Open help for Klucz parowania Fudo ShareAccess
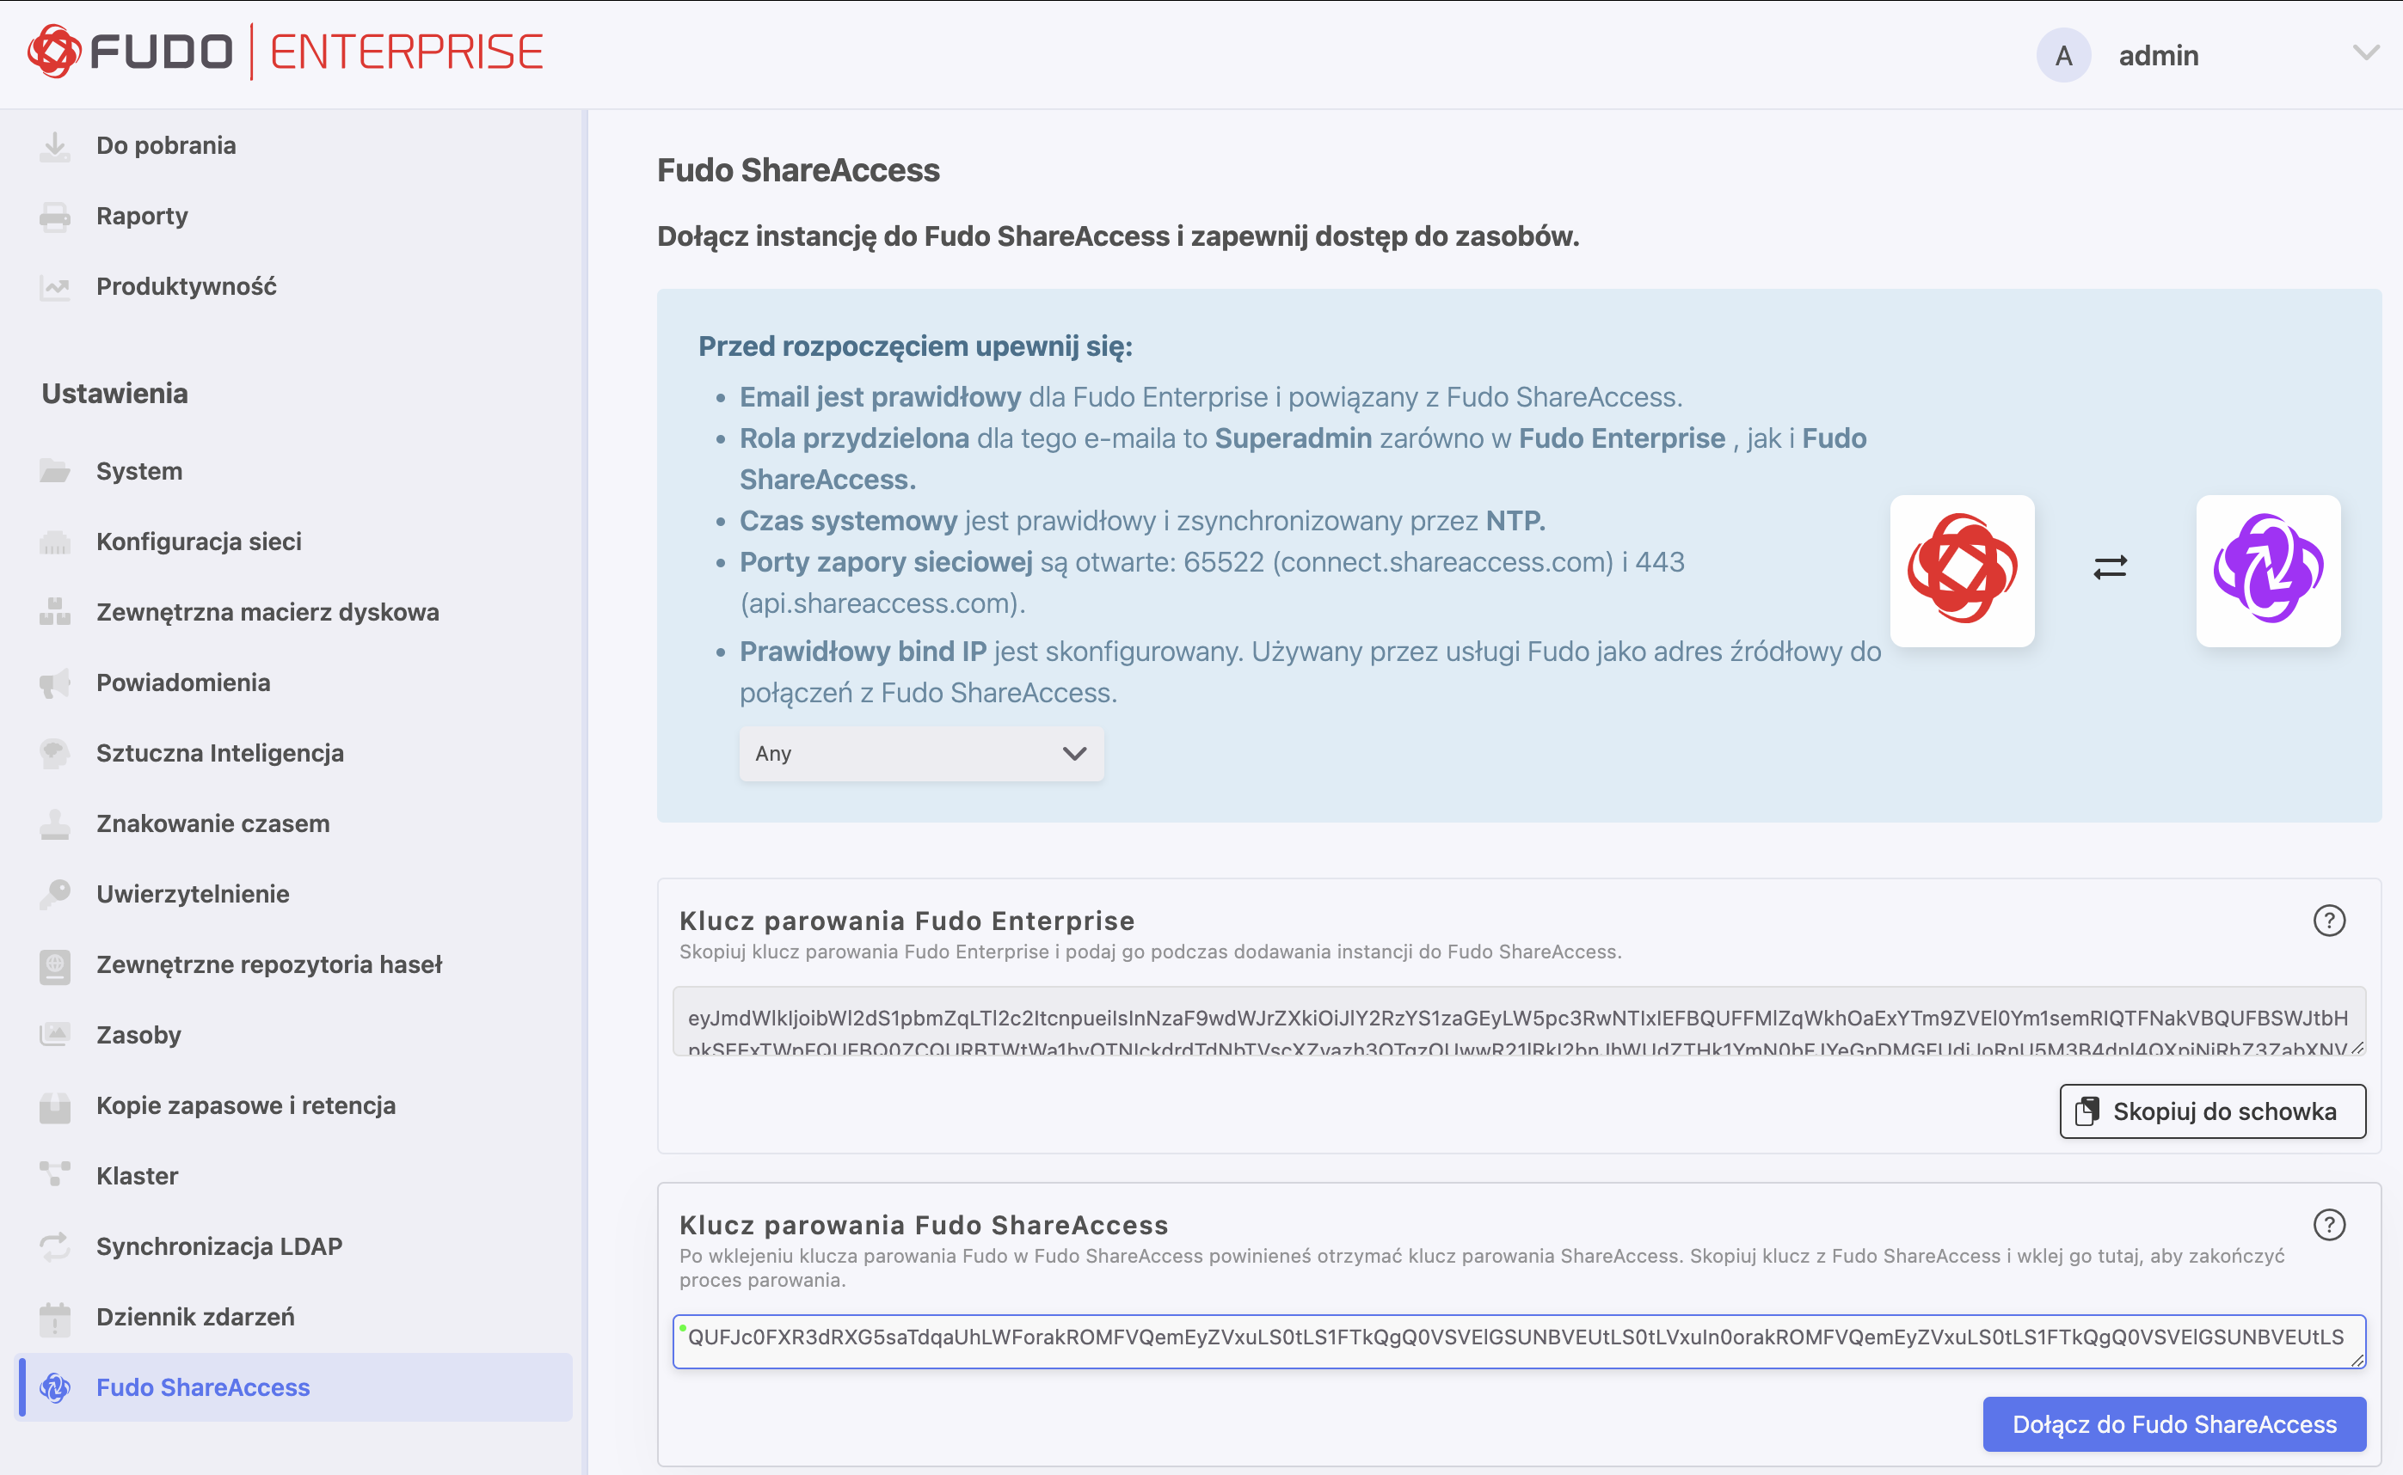Viewport: 2403px width, 1475px height. (x=2329, y=1225)
